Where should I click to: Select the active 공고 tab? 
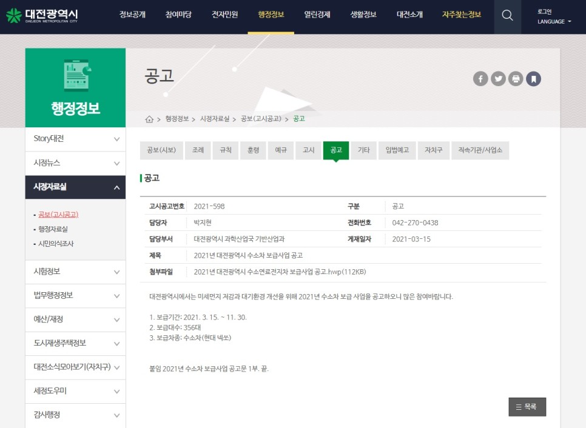[336, 150]
